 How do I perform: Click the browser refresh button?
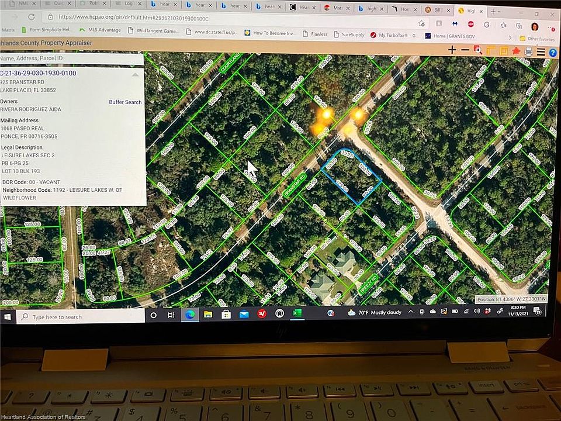pyautogui.click(x=32, y=17)
